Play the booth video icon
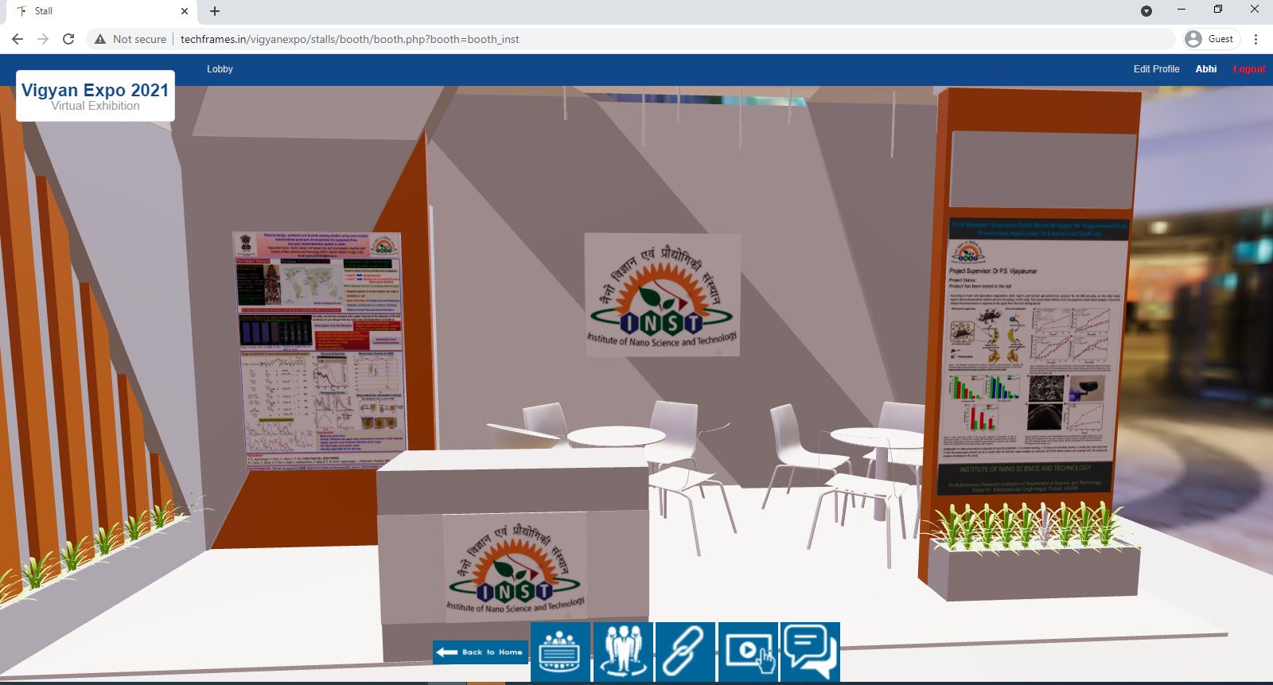Viewport: 1273px width, 685px height. [x=748, y=652]
